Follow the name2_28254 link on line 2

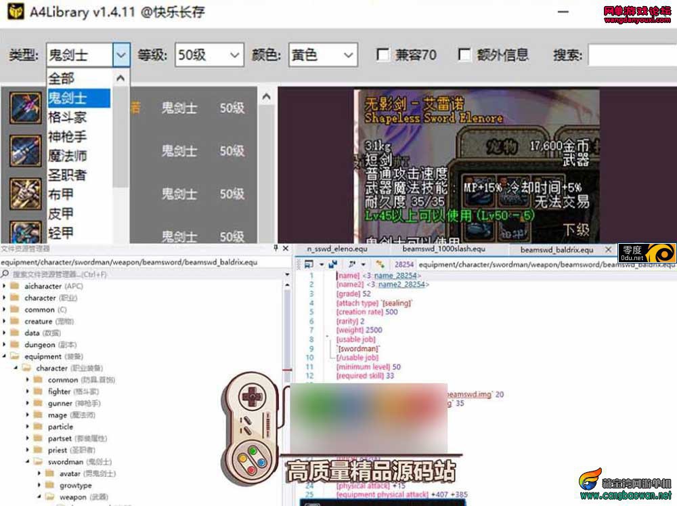coord(402,284)
